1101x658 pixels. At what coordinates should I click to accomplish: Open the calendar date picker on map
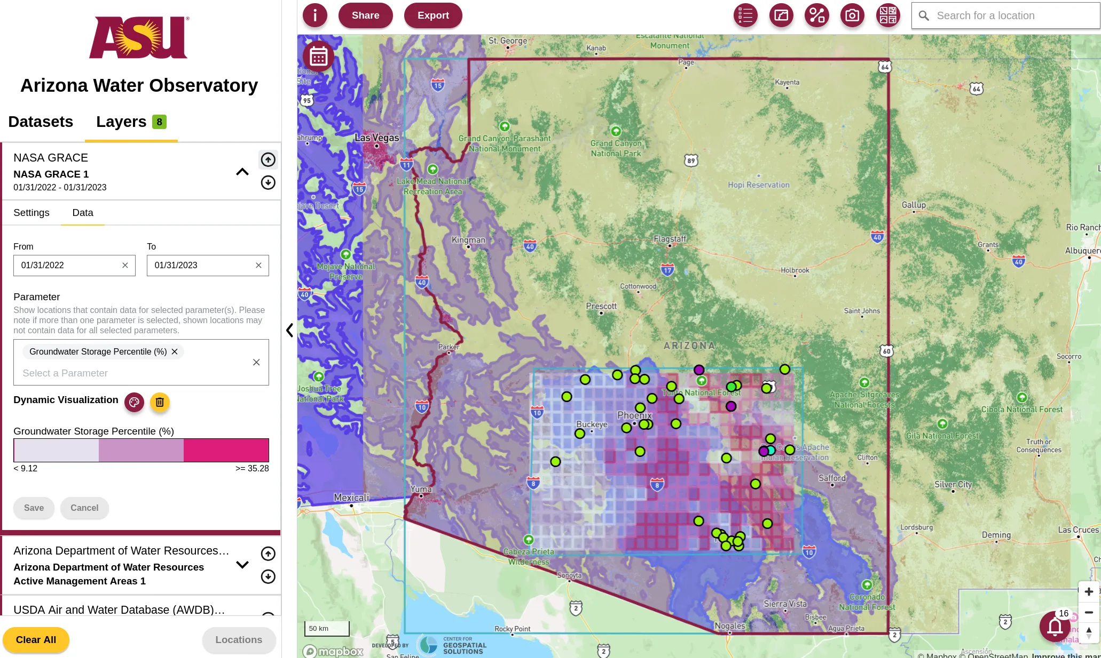pos(318,56)
